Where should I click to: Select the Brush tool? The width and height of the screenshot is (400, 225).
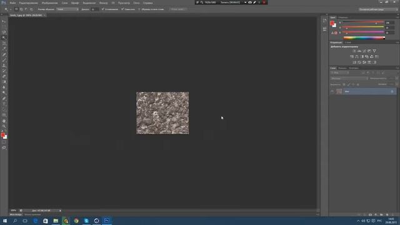pyautogui.click(x=4, y=60)
